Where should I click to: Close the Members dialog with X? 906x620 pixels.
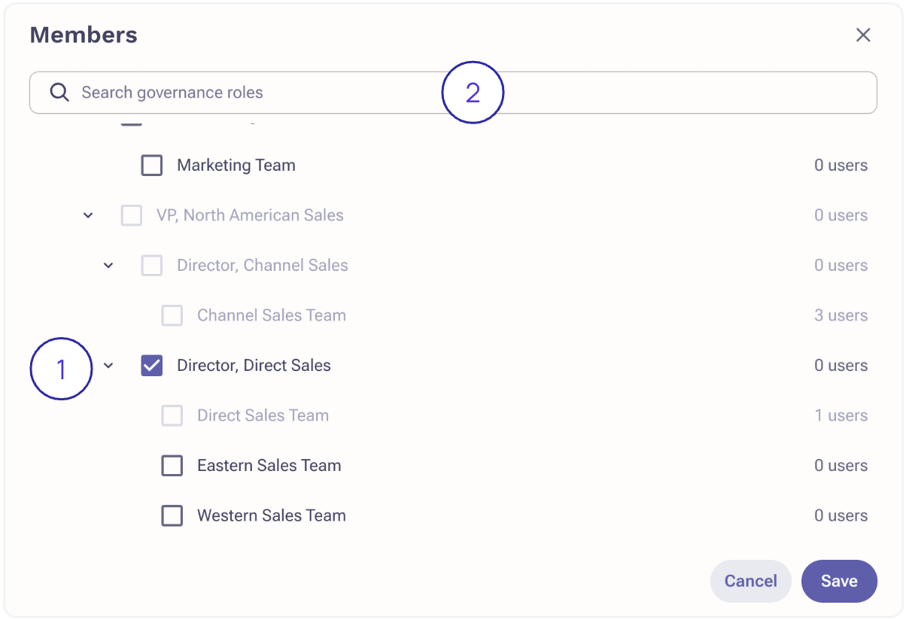[x=863, y=35]
